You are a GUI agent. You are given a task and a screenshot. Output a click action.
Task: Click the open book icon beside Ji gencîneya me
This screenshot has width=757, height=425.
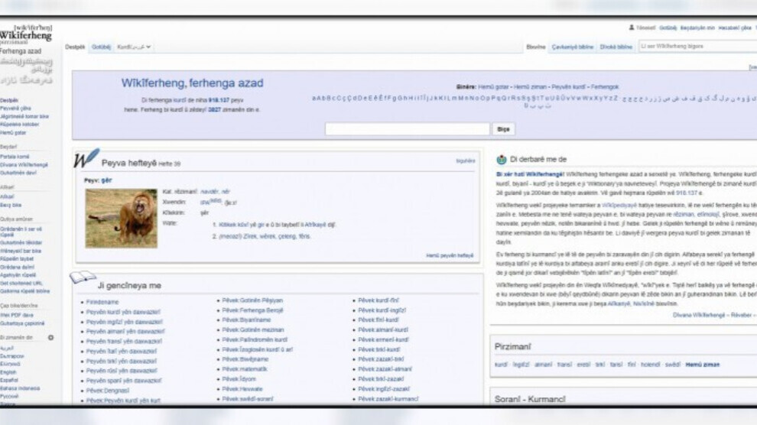83,277
